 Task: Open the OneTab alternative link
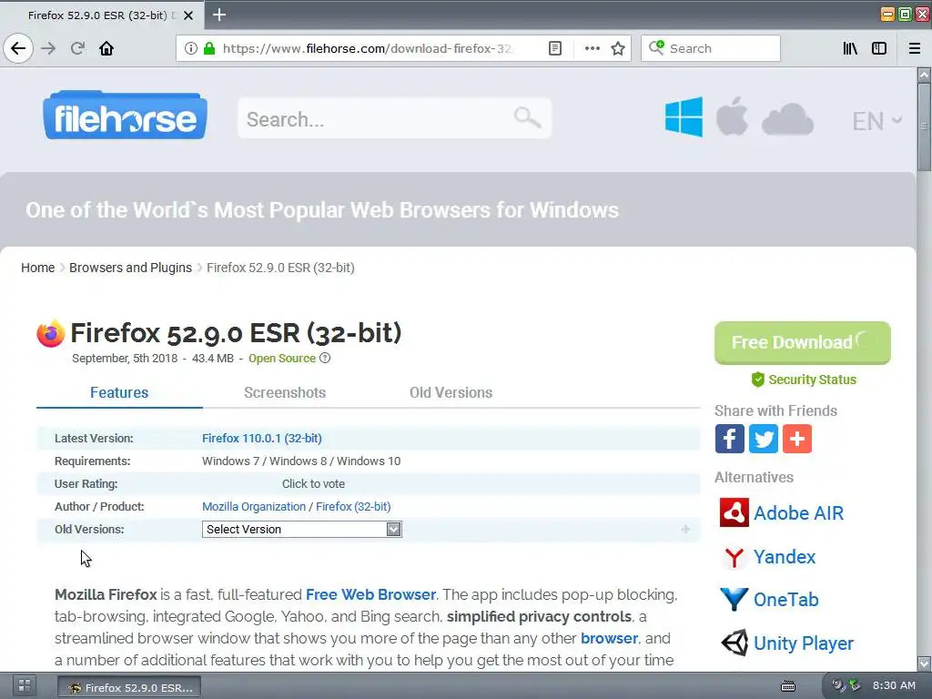pos(785,599)
